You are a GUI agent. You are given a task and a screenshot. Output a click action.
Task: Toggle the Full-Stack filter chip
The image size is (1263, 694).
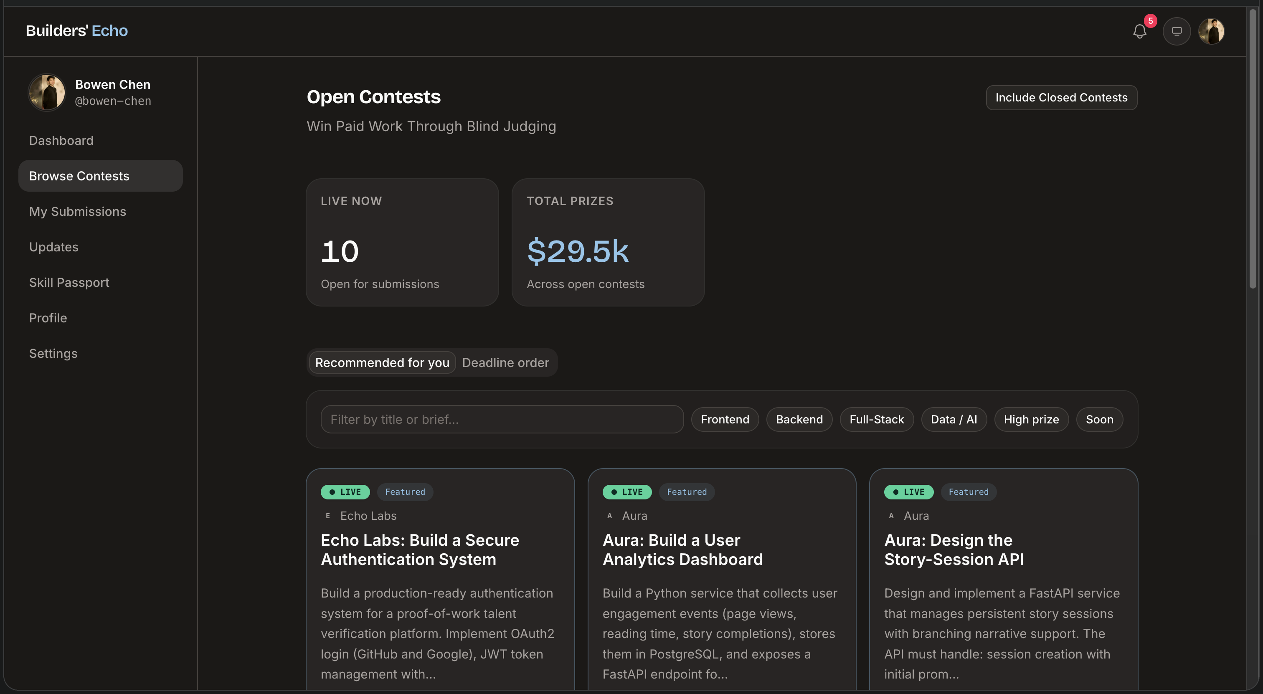click(x=877, y=420)
